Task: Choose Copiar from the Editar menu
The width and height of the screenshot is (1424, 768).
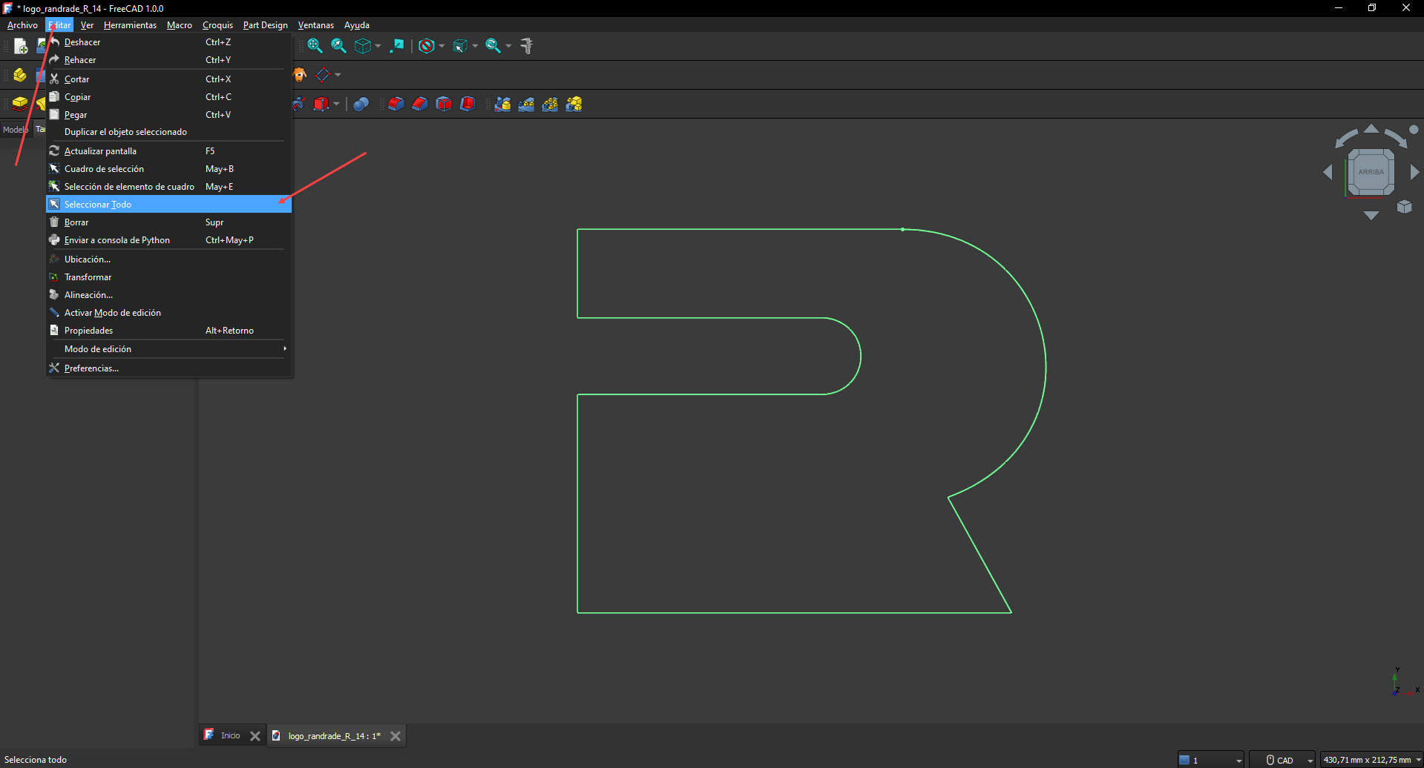Action: coord(168,97)
